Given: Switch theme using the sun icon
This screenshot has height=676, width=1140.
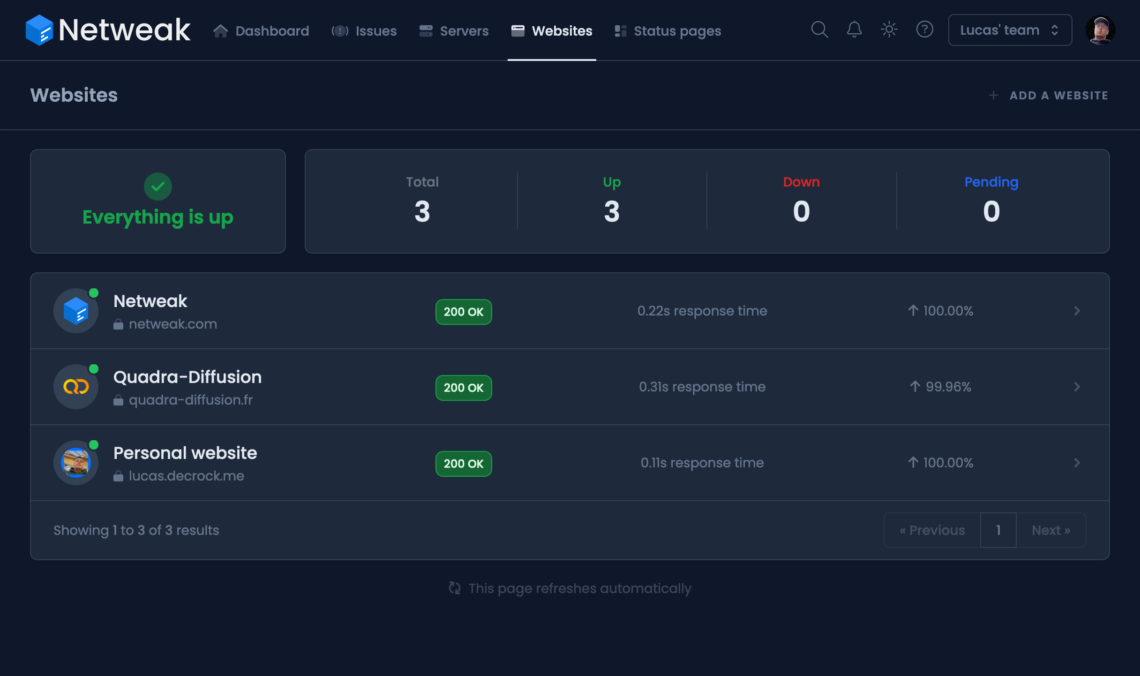Looking at the screenshot, I should pos(889,30).
